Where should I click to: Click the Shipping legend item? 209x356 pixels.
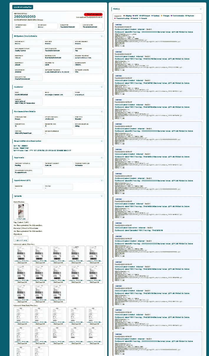[x=128, y=16]
